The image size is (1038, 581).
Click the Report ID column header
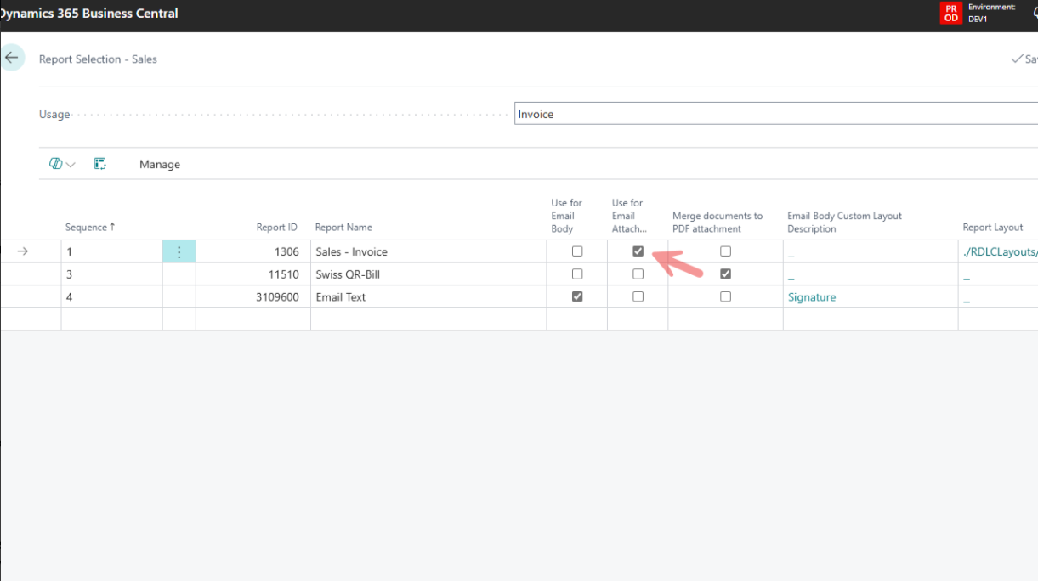pyautogui.click(x=277, y=227)
